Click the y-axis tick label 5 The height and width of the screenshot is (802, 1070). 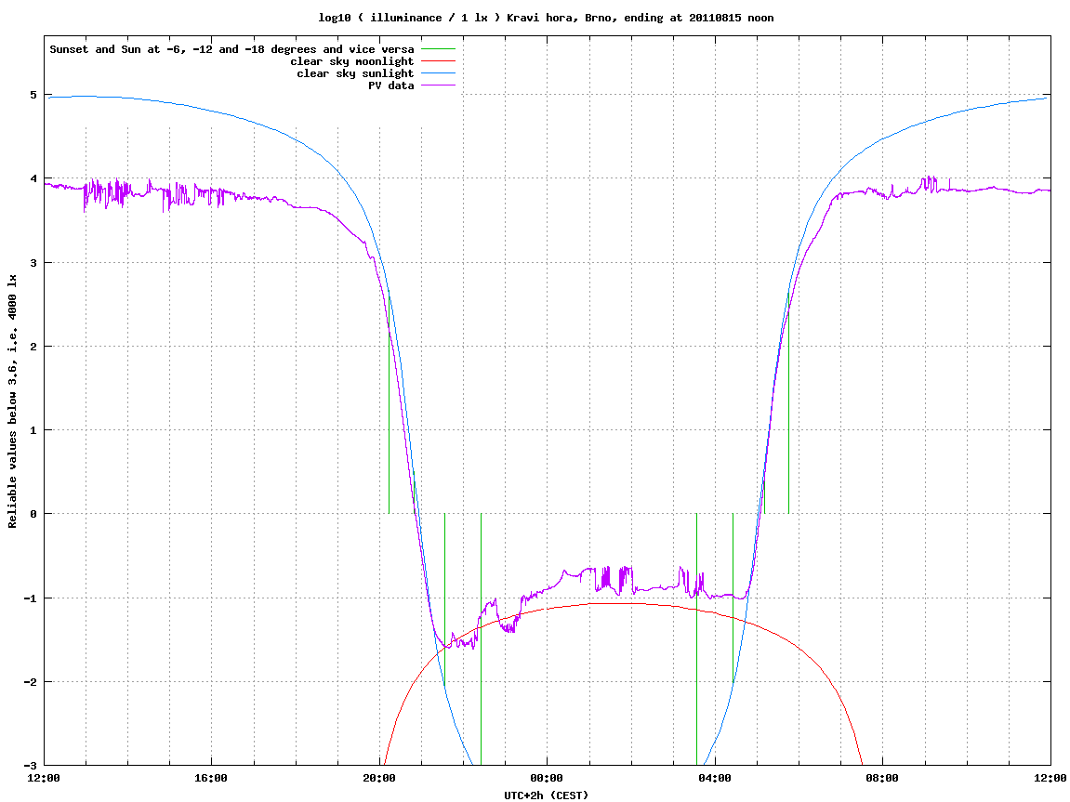click(33, 95)
